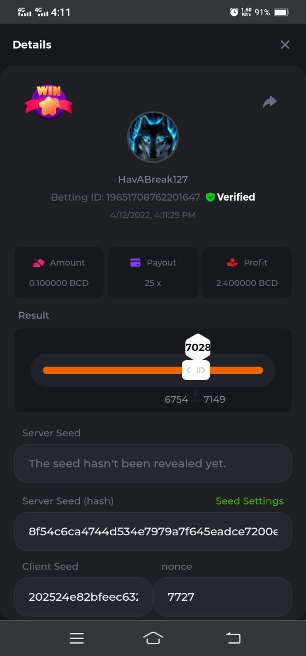Close the Details panel with X
This screenshot has width=306, height=656.
pos(285,45)
